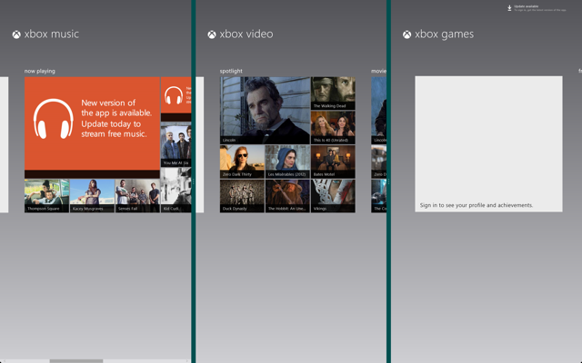Screen dimensions: 582x363
Task: Open the 'New version of the app' tile
Action: (x=92, y=123)
